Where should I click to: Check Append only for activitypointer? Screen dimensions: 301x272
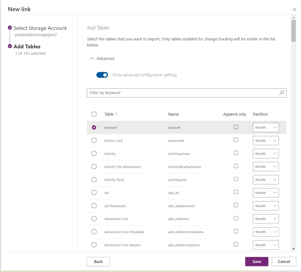(x=236, y=153)
